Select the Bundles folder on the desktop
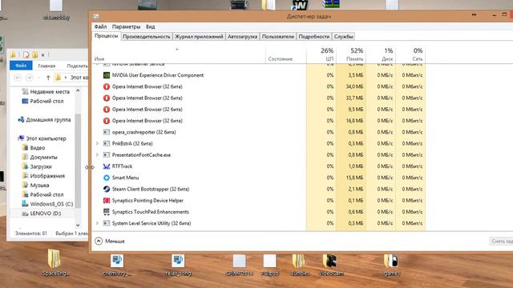 pyautogui.click(x=299, y=265)
